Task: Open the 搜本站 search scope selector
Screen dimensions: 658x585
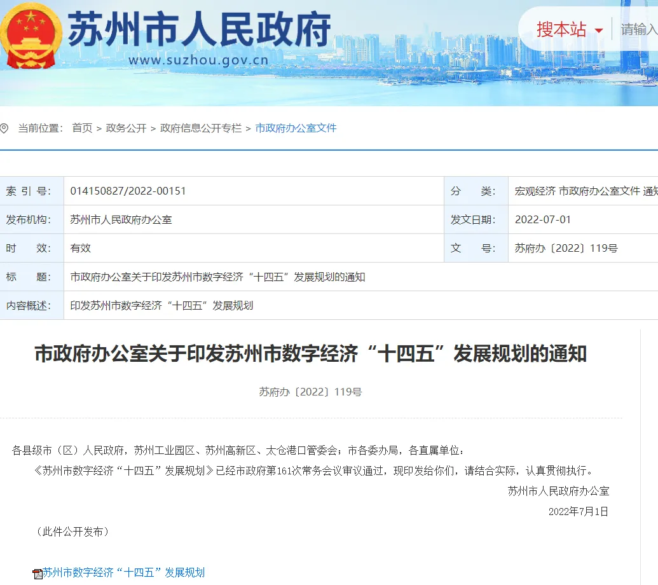Action: (561, 29)
